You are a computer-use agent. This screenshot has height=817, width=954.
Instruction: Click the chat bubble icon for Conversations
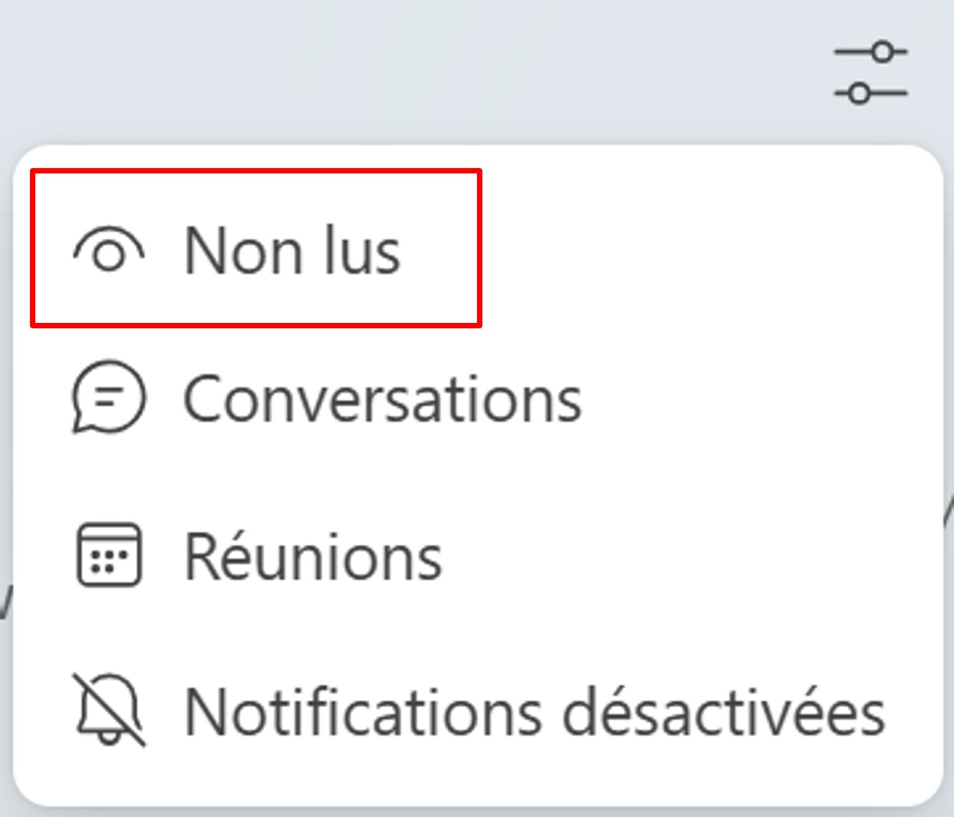[x=108, y=397]
